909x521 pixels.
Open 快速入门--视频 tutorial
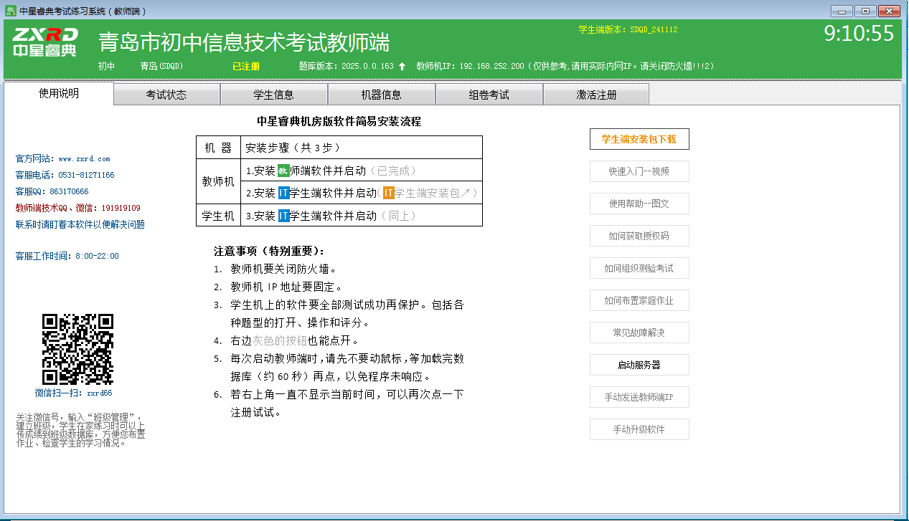coord(639,171)
